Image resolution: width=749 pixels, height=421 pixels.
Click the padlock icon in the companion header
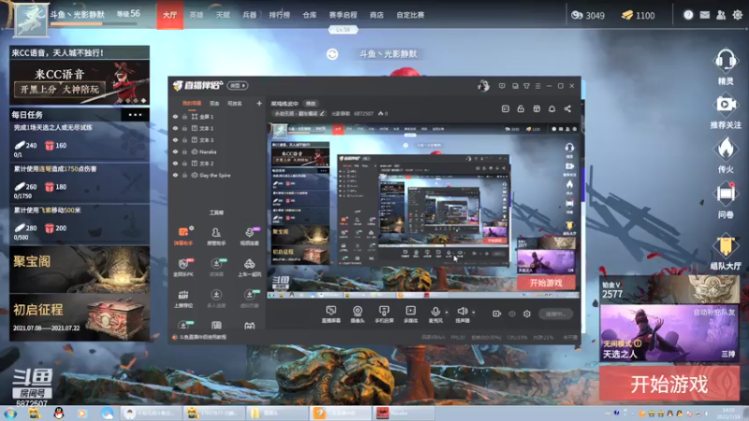(x=521, y=109)
